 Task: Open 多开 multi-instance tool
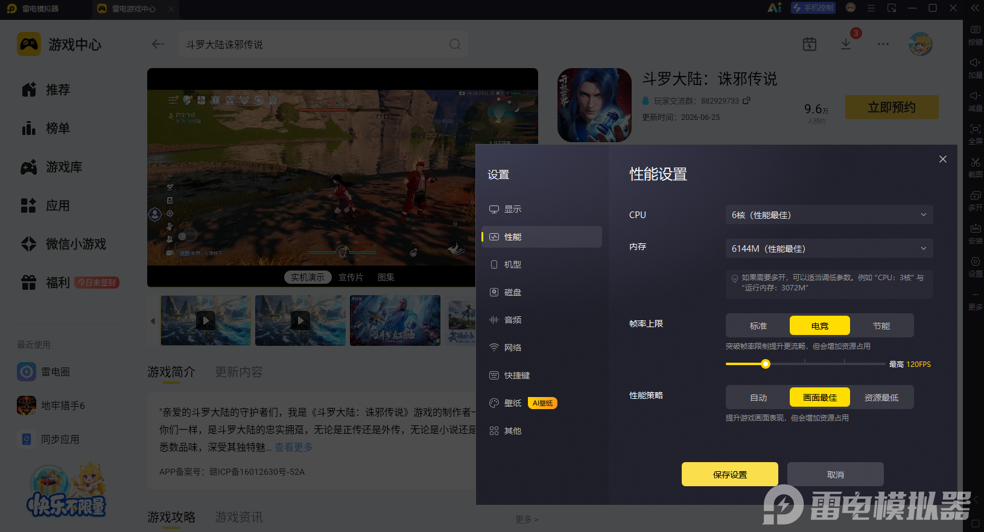(x=975, y=201)
